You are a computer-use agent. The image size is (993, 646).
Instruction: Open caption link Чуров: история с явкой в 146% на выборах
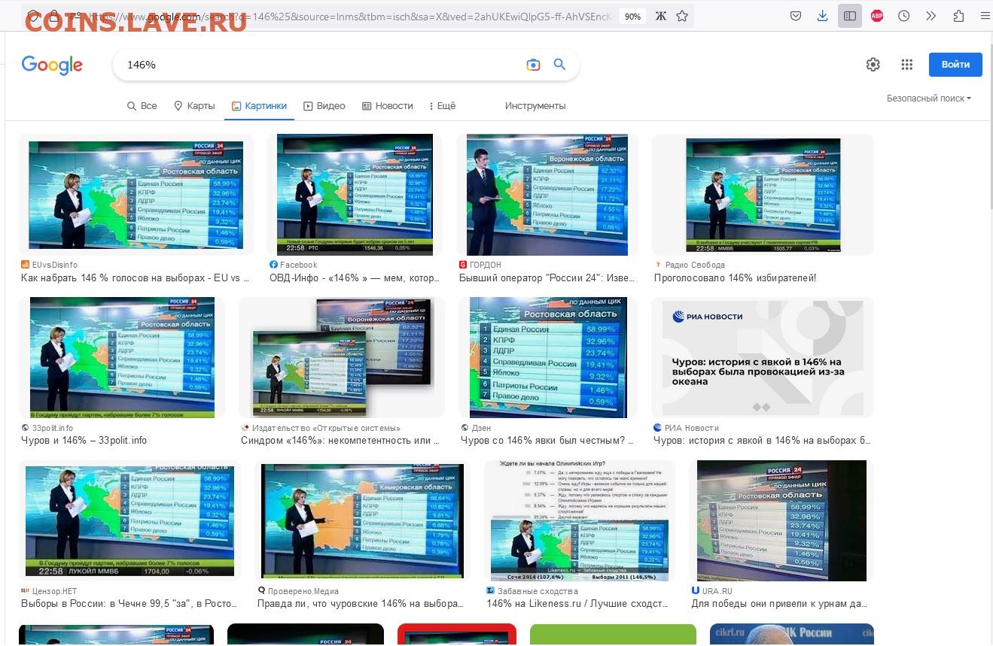(x=762, y=441)
